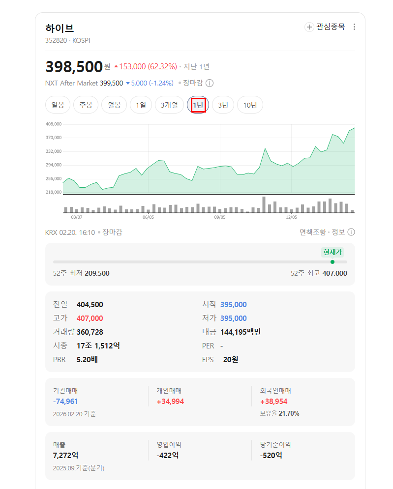The height and width of the screenshot is (489, 393).
Task: Switch the chart to 3년 range
Action: [x=223, y=105]
